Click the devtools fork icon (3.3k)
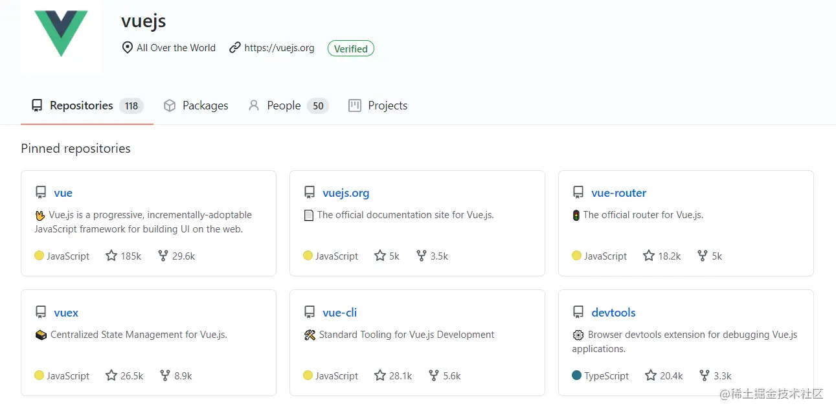The width and height of the screenshot is (836, 413). tap(705, 375)
